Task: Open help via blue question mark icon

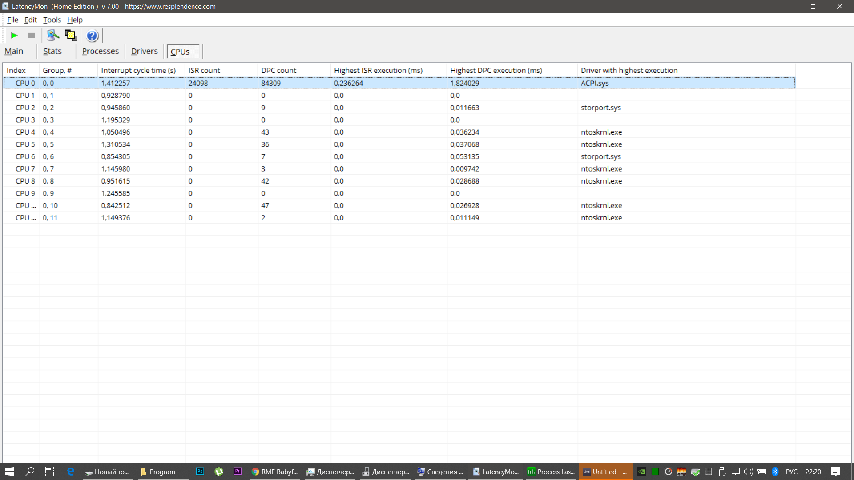Action: [x=92, y=36]
